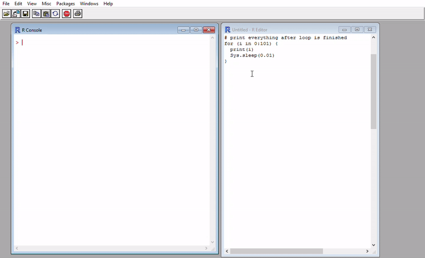Minimize the R Console window
The height and width of the screenshot is (258, 425).
click(x=183, y=30)
